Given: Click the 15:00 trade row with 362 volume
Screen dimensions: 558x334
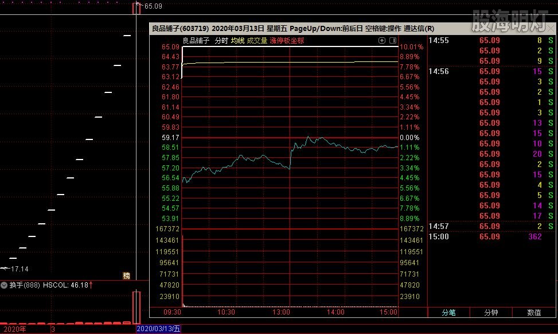Looking at the screenshot, I should [491, 236].
